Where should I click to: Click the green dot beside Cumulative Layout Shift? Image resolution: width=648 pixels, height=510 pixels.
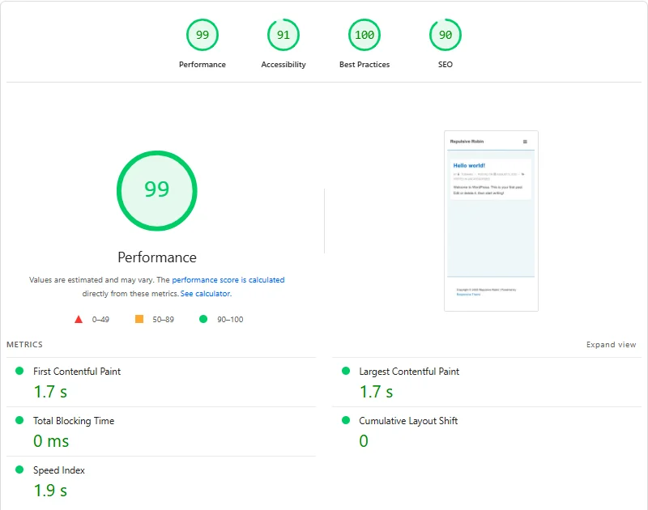[347, 420]
